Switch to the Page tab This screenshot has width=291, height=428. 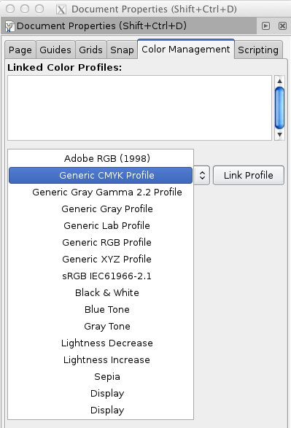[20, 50]
